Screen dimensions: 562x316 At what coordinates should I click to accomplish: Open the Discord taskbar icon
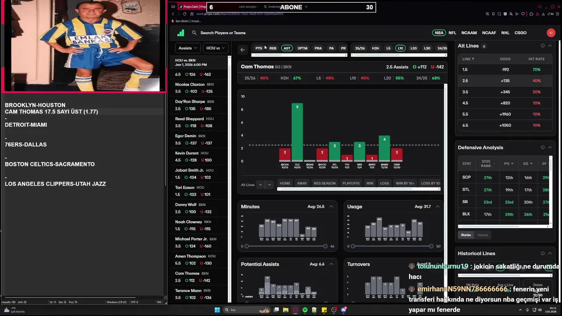pos(344,310)
